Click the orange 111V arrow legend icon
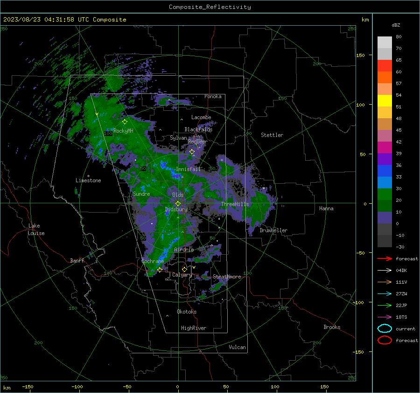The image size is (420, 393). click(x=385, y=282)
